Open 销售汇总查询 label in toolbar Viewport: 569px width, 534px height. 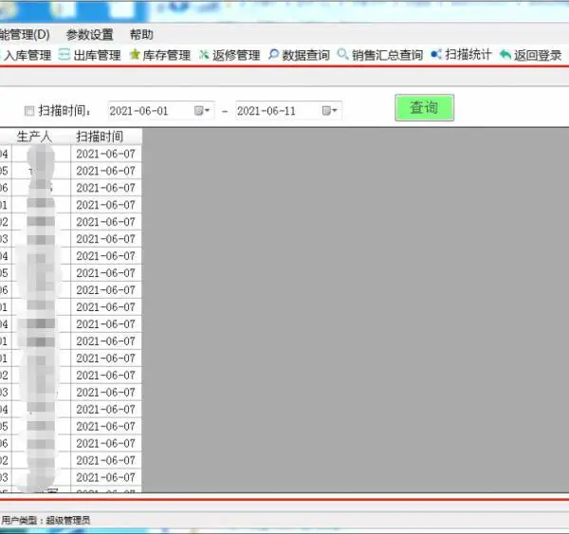pyautogui.click(x=387, y=55)
